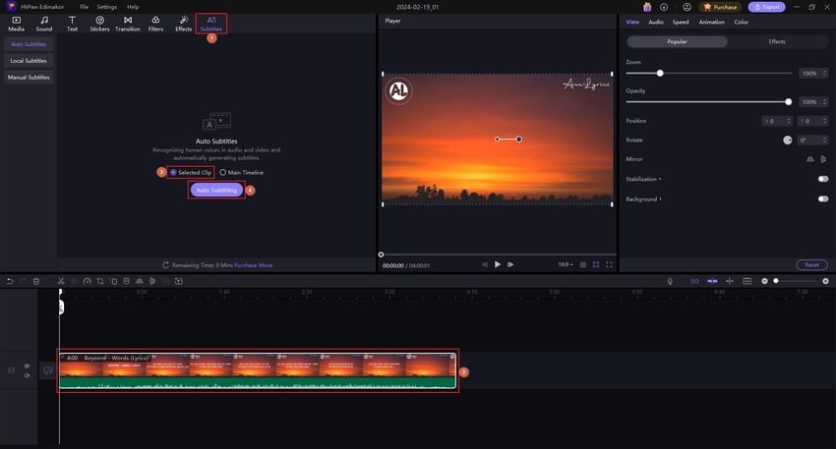Adjust the Opacity percentage stepper
This screenshot has height=449, width=836.
click(825, 102)
